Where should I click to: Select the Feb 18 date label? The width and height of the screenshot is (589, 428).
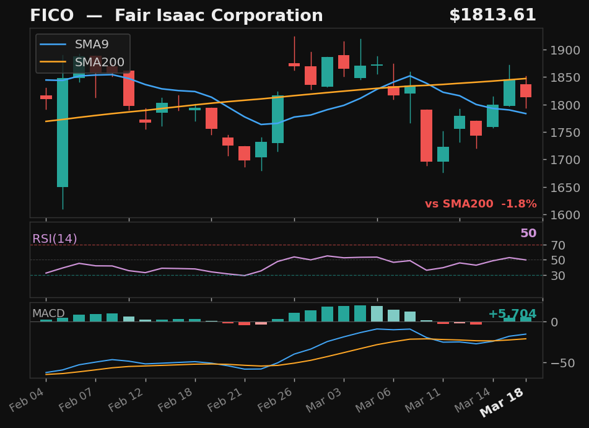pyautogui.click(x=176, y=400)
